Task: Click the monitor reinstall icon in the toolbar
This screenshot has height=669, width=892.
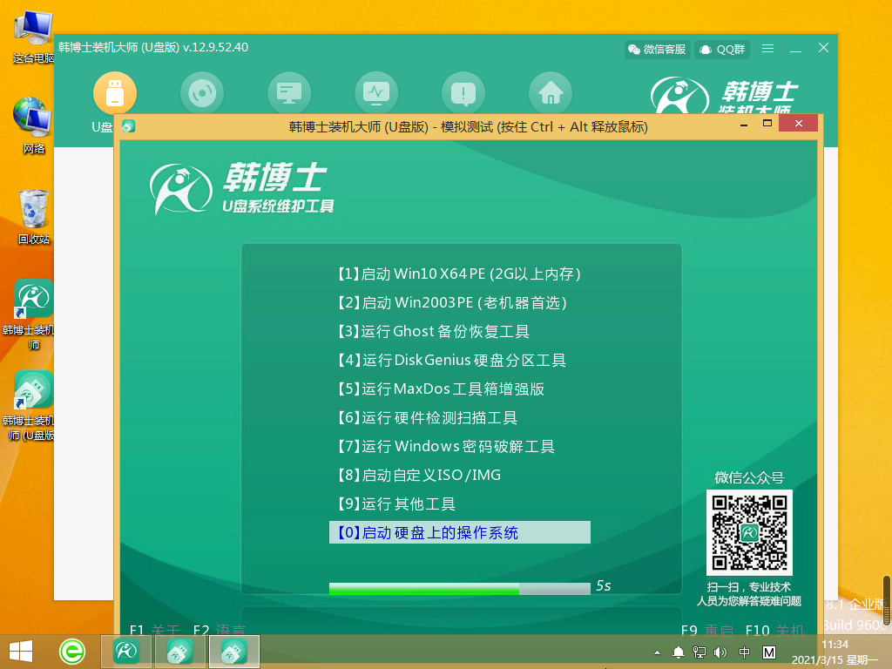Action: 289,91
